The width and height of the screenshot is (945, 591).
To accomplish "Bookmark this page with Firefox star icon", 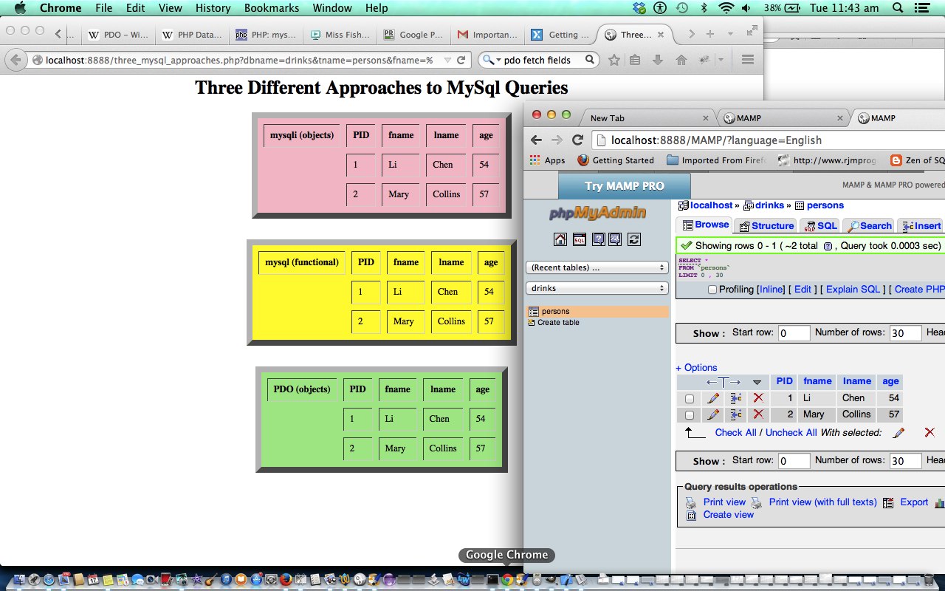I will coord(614,60).
